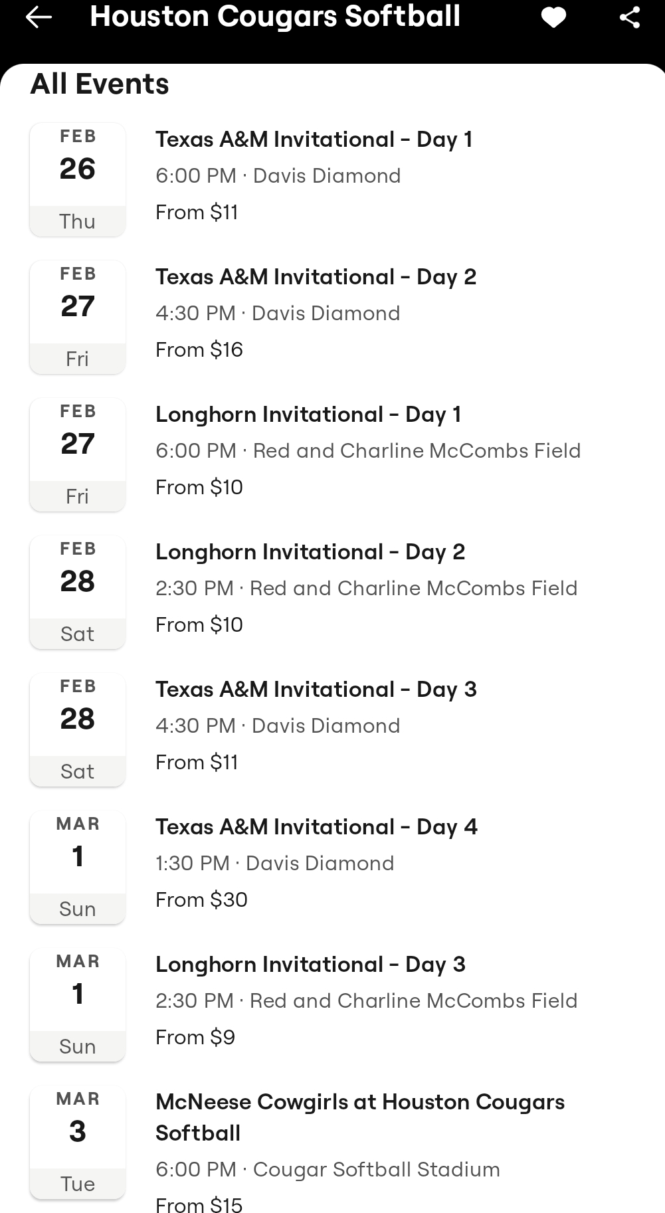The height and width of the screenshot is (1213, 665).
Task: Open Texas A&M Invitational - Day 1 event
Action: [x=314, y=140]
